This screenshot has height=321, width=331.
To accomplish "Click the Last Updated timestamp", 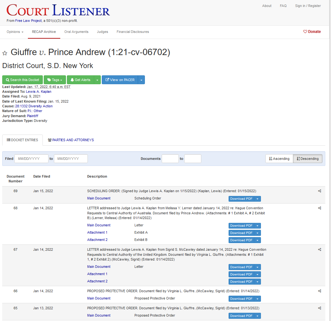I will pyautogui.click(x=49, y=87).
